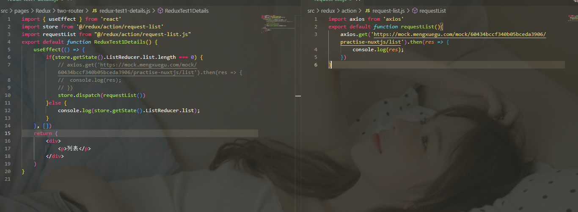Click the JS icon beside redux-test1-details.js breadcrumb

[x=94, y=11]
